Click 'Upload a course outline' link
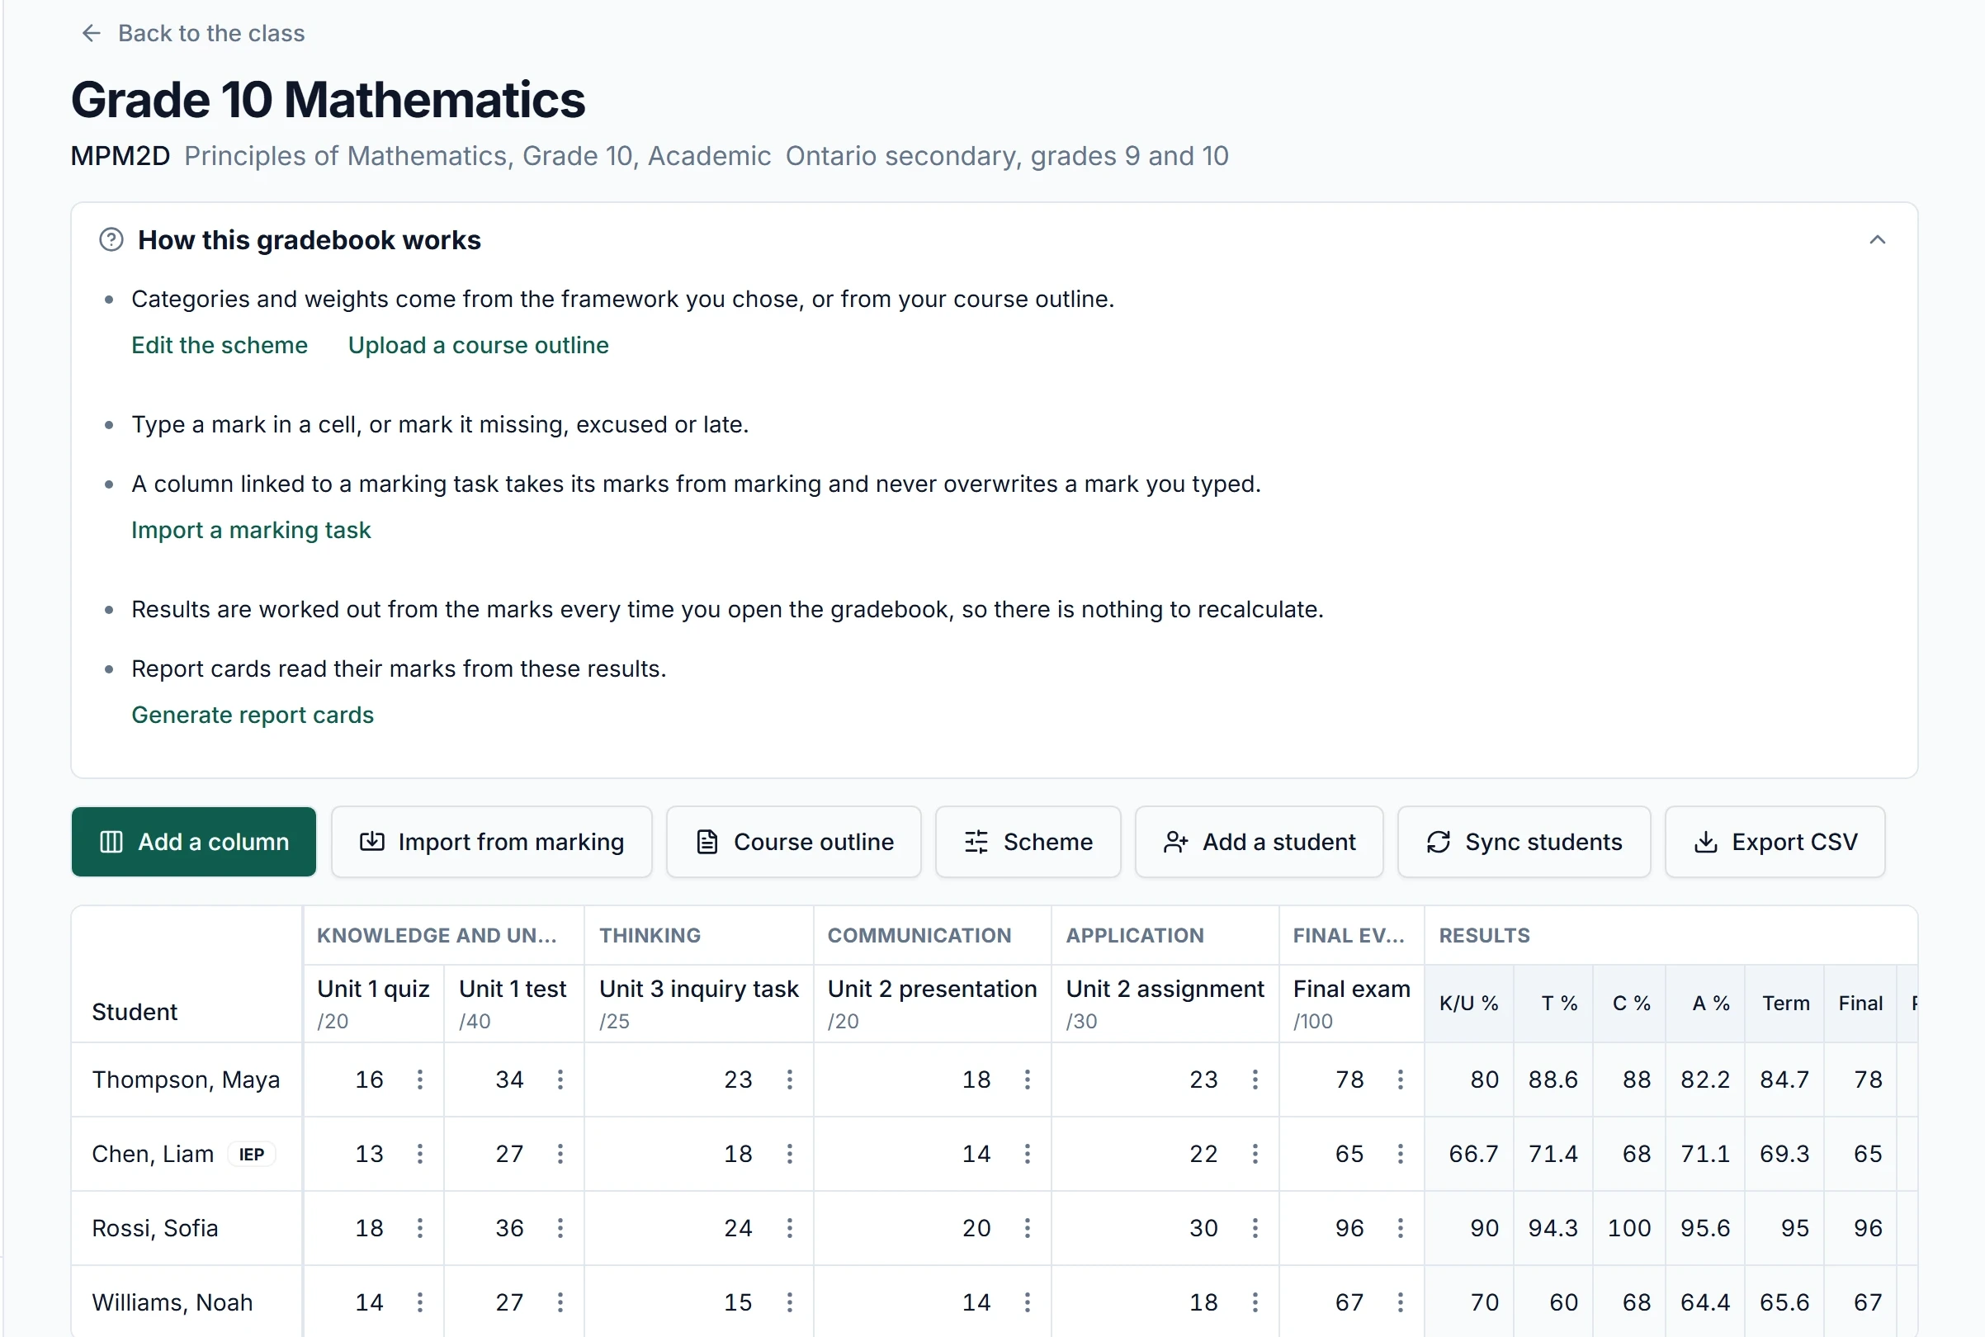 (479, 345)
